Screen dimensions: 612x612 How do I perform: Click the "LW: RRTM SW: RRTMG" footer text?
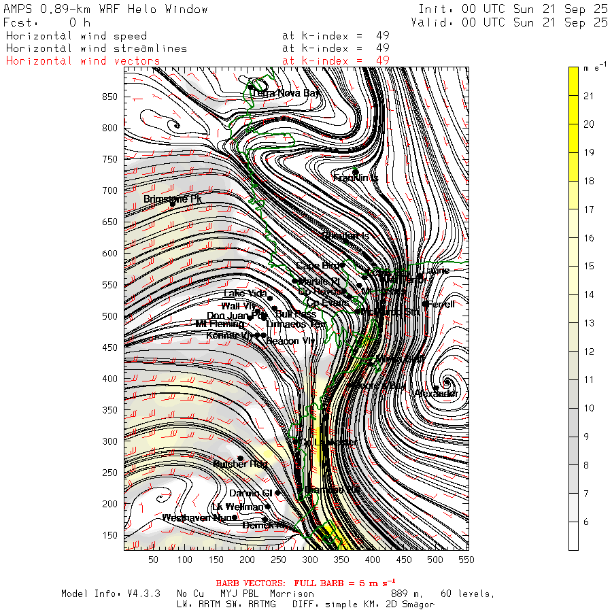click(x=226, y=605)
